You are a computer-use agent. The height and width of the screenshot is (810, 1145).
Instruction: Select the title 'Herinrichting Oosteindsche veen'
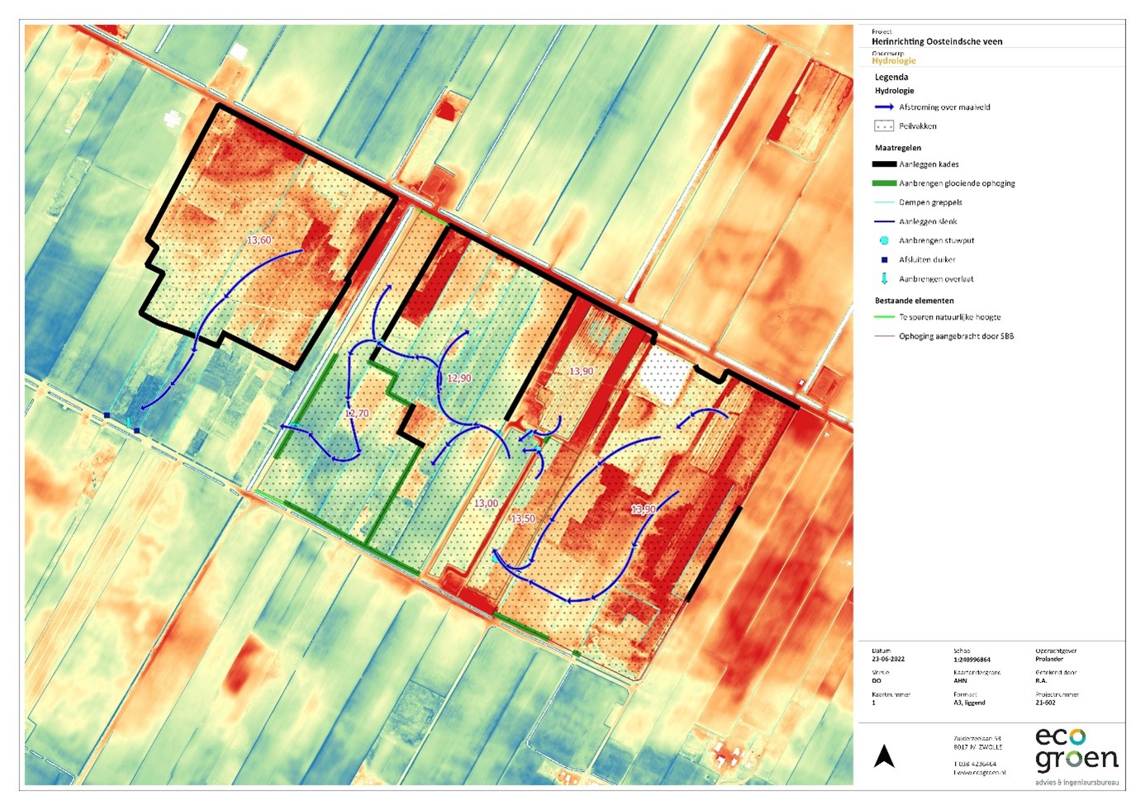click(x=937, y=41)
